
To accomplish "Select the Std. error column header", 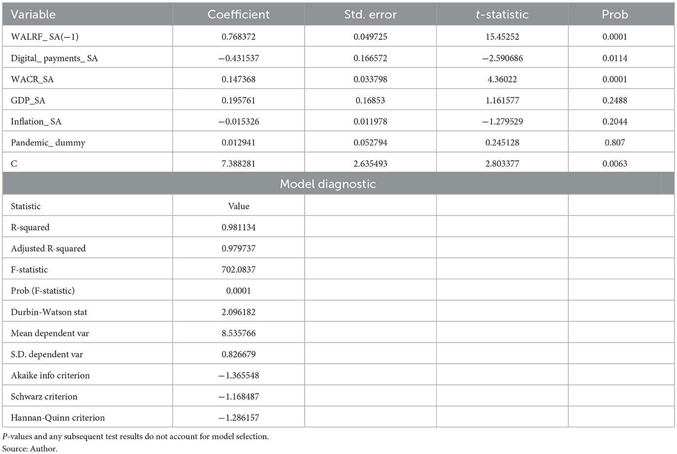I will [370, 14].
